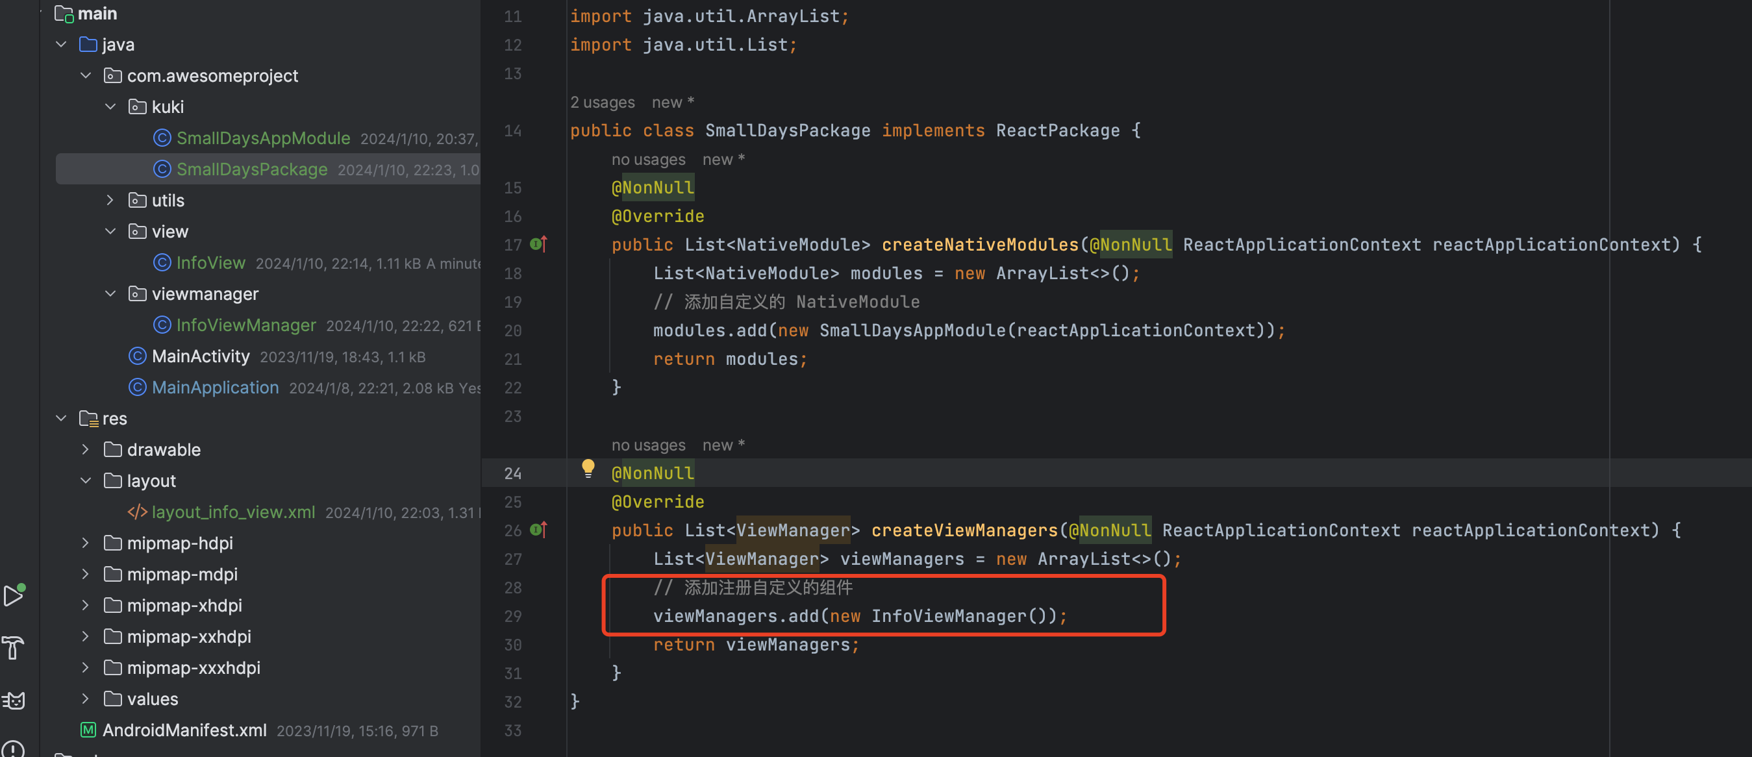Click 'return viewManagers;' statement
1752x757 pixels.
(x=757, y=645)
